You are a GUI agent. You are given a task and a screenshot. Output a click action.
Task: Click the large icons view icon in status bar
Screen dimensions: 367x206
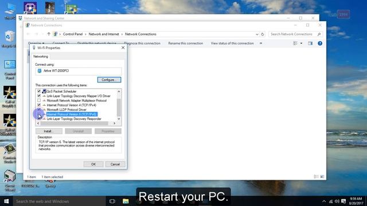tap(322, 177)
